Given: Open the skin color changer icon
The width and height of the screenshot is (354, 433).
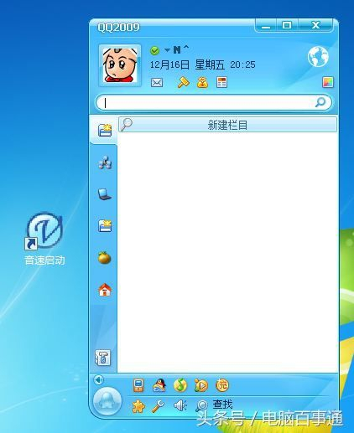Looking at the screenshot, I should (328, 82).
